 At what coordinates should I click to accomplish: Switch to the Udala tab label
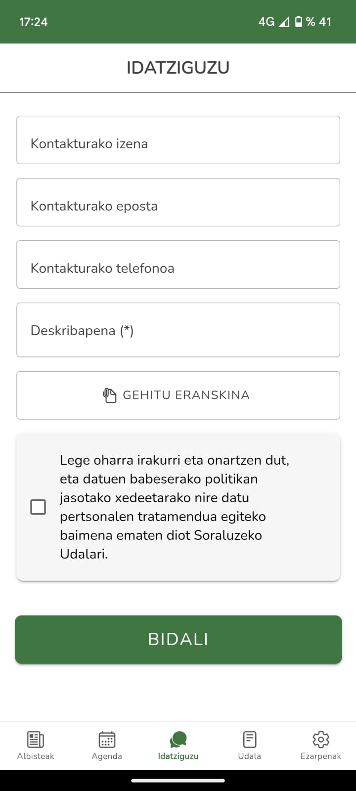[x=250, y=756]
